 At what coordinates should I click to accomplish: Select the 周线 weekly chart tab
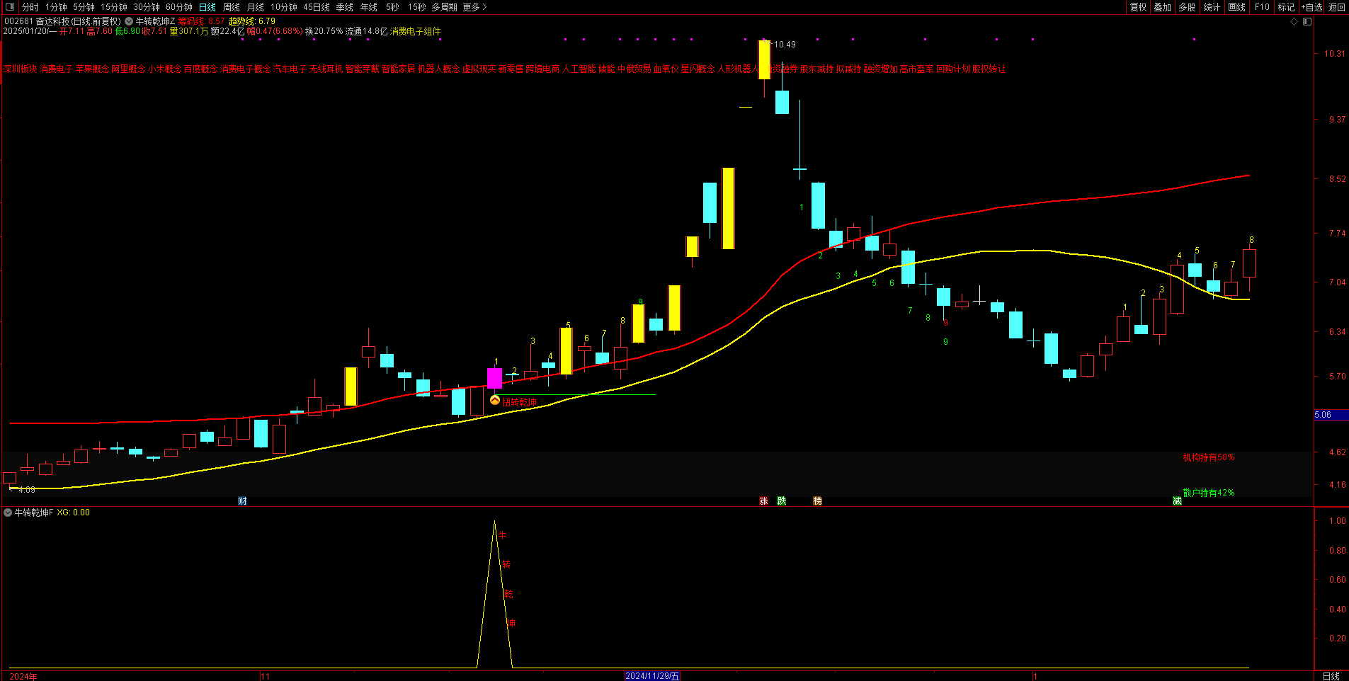pos(232,7)
